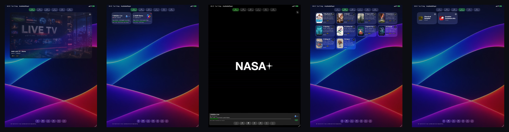This screenshot has width=509, height=132.
Task: Select the NASA+ Live channel card
Action: pyautogui.click(x=121, y=18)
